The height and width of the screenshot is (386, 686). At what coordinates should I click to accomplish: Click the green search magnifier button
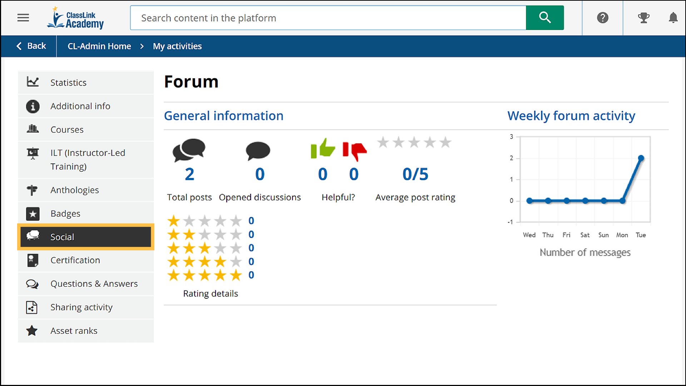(545, 18)
